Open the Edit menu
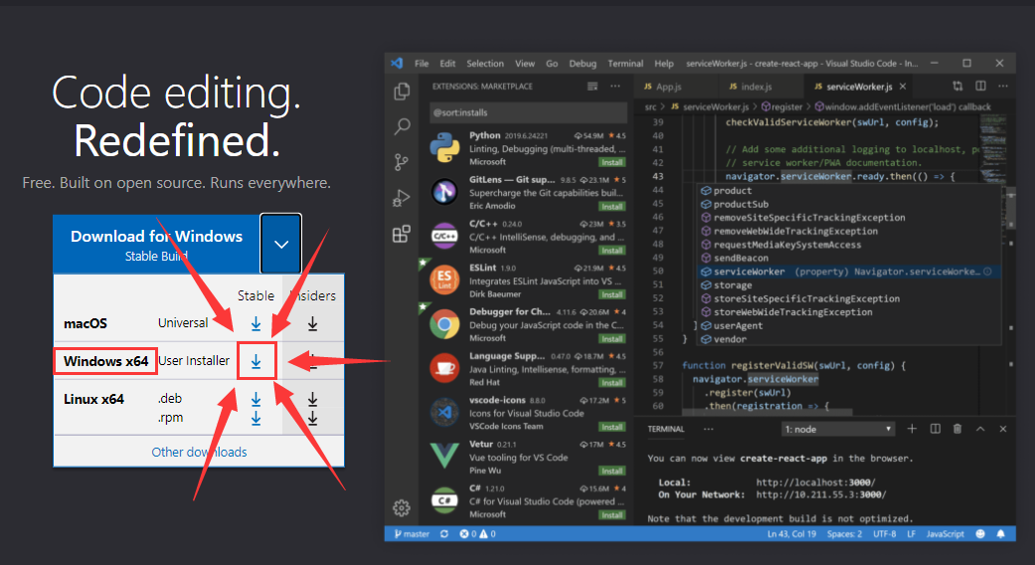The height and width of the screenshot is (565, 1035). pos(447,64)
